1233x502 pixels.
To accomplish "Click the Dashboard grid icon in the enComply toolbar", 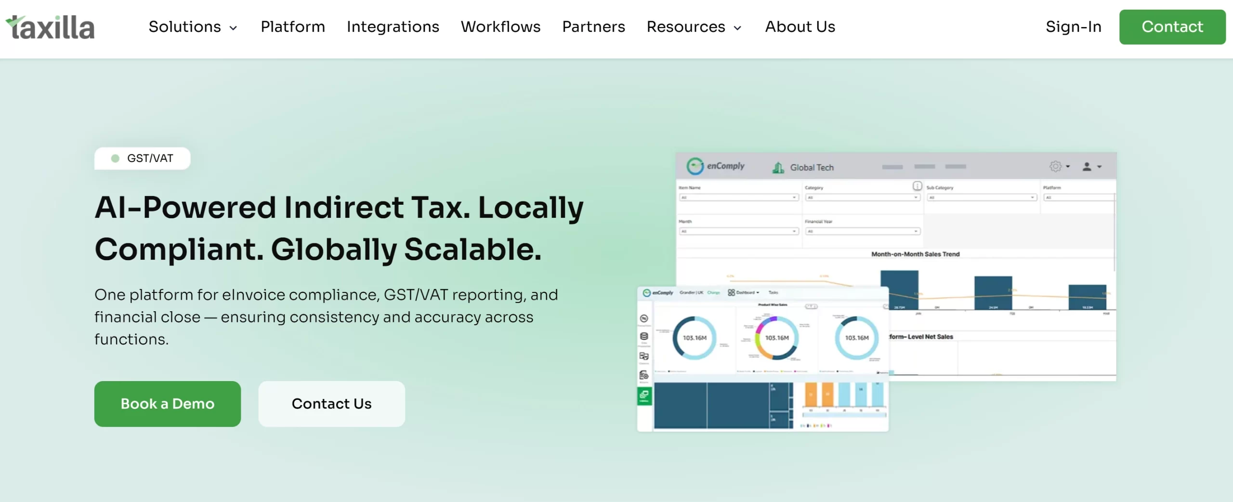I will 731,292.
